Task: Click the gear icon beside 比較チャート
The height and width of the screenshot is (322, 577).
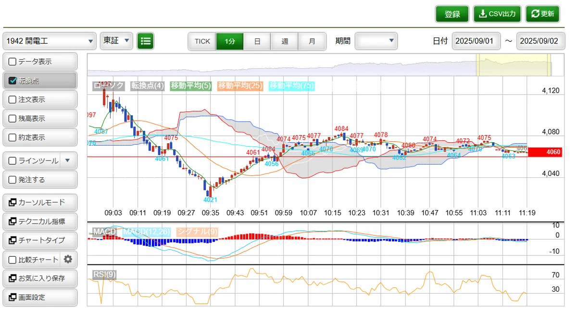Action: (x=68, y=260)
